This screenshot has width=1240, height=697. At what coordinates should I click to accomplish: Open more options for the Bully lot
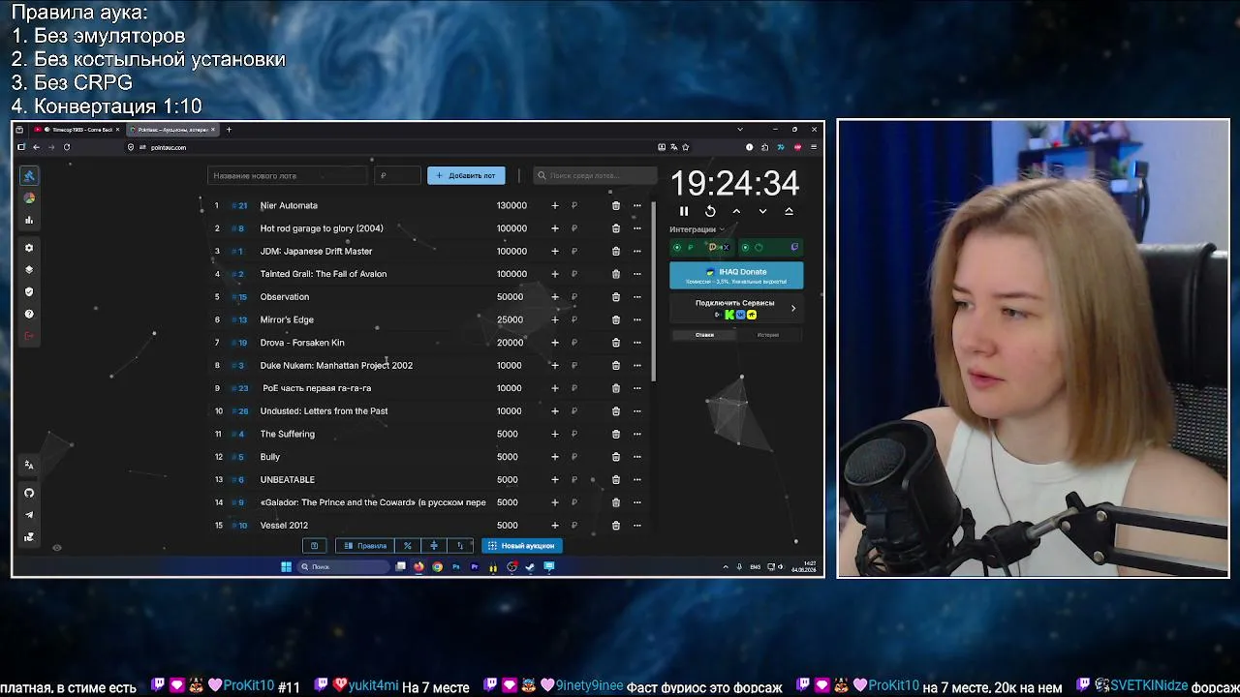click(637, 457)
